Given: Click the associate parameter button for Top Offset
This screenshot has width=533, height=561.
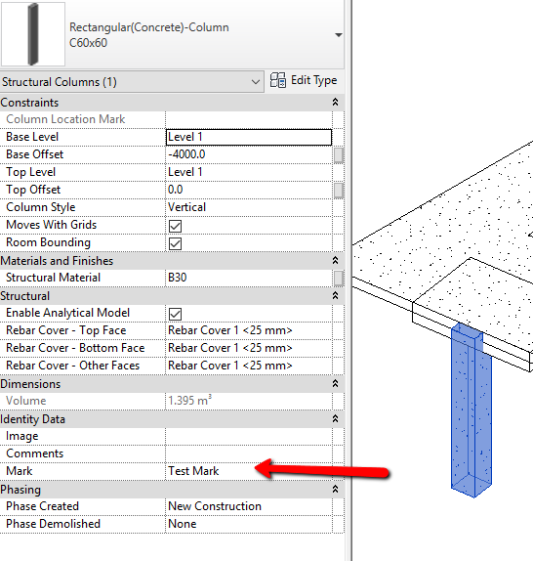Looking at the screenshot, I should point(339,191).
